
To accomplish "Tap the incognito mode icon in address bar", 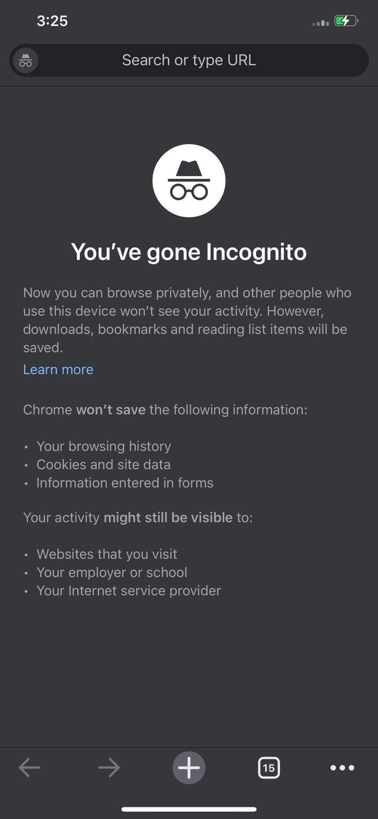I will [x=24, y=60].
